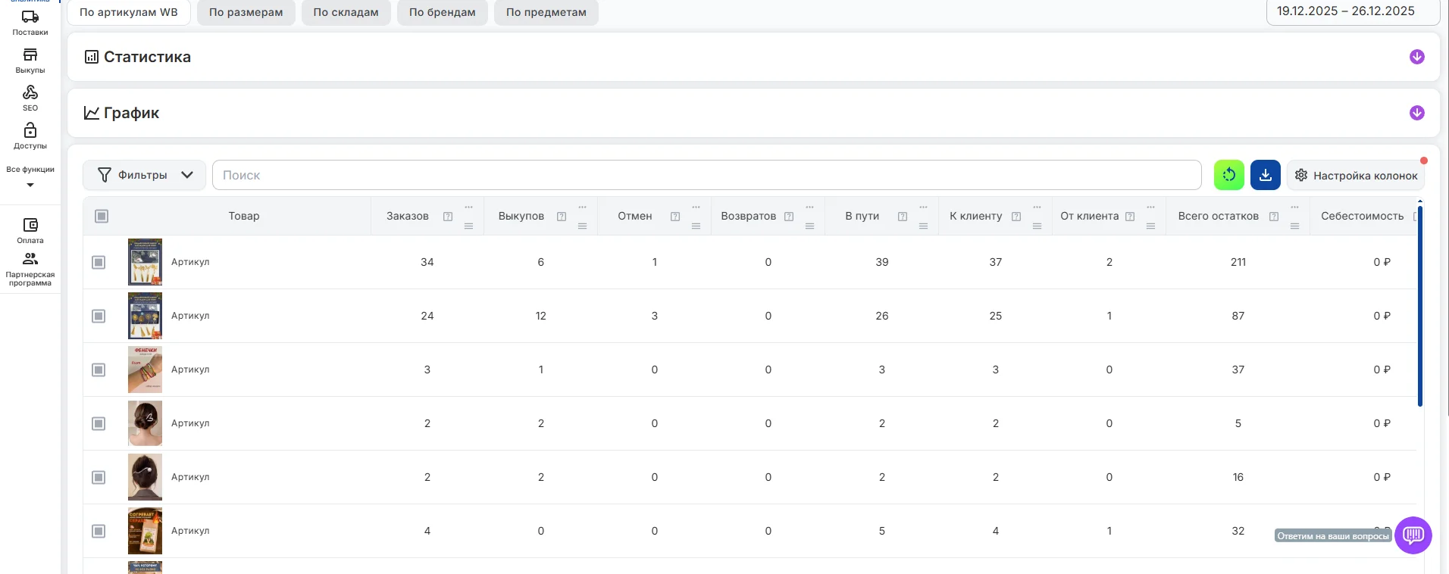Toggle the select-all checkbox in table header
The width and height of the screenshot is (1449, 574).
(102, 217)
